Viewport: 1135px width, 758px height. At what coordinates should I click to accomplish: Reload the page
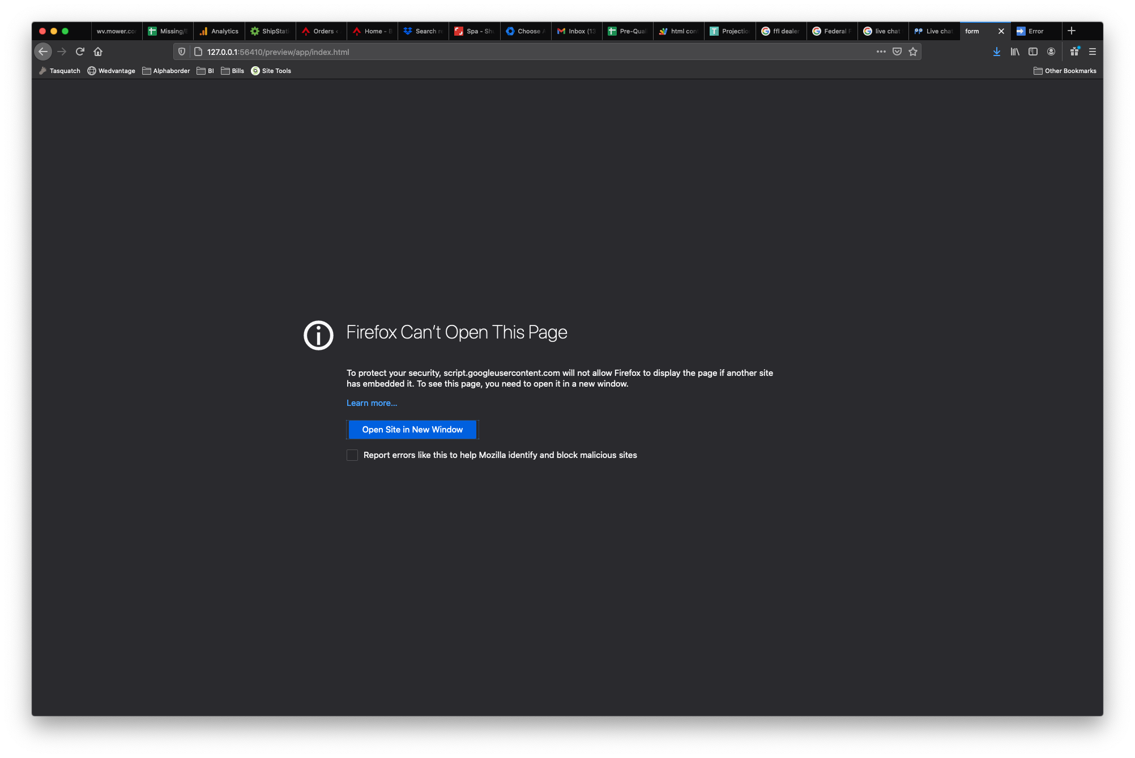coord(79,52)
